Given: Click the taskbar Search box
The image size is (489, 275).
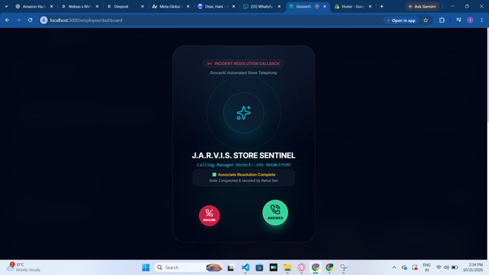Looking at the screenshot, I should 189,268.
